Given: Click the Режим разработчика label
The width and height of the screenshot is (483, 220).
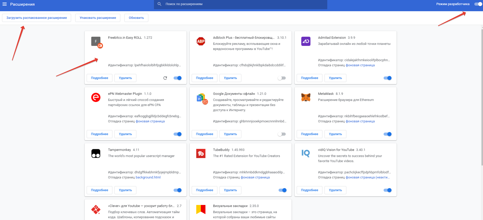Looking at the screenshot, I should coord(453,4).
